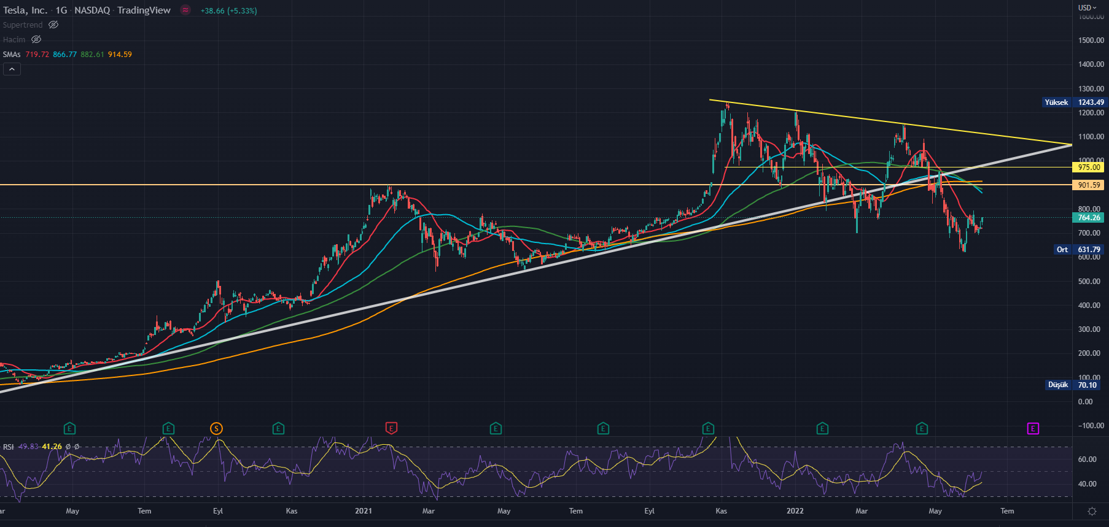This screenshot has height=527, width=1109.
Task: Click the RSI scale 60.00 label
Action: 1088,460
